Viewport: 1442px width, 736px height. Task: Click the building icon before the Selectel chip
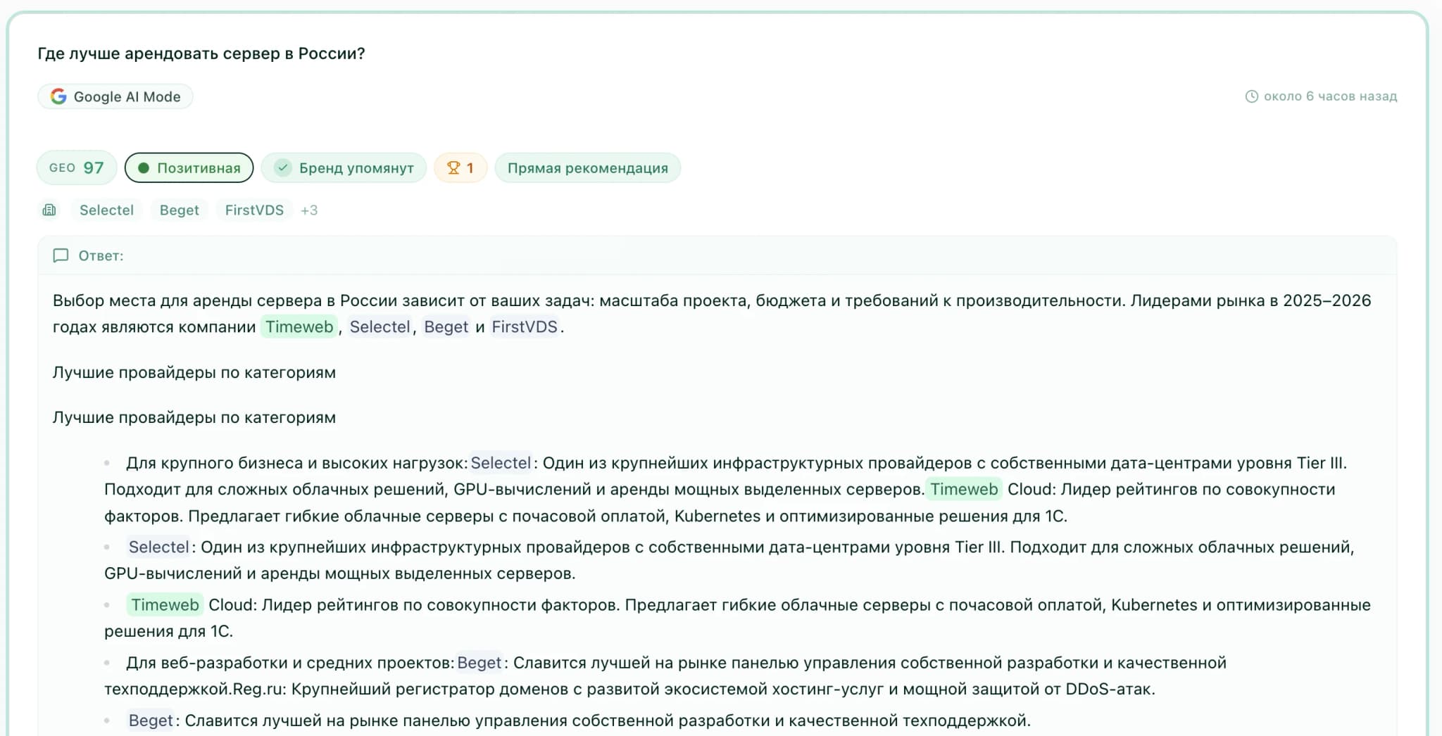[49, 210]
